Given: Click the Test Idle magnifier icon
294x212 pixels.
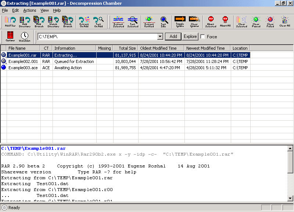Looking at the screenshot, I should tap(163, 22).
